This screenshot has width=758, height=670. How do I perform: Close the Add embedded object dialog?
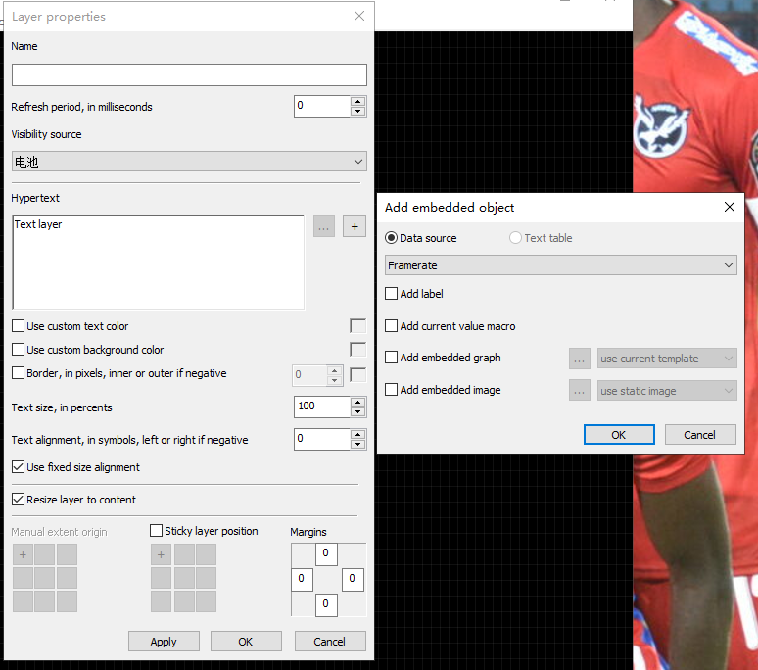pos(730,207)
